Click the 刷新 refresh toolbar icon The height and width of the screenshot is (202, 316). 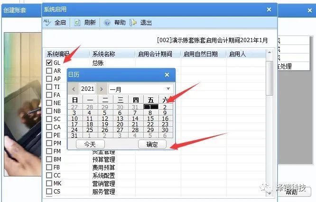pyautogui.click(x=77, y=22)
